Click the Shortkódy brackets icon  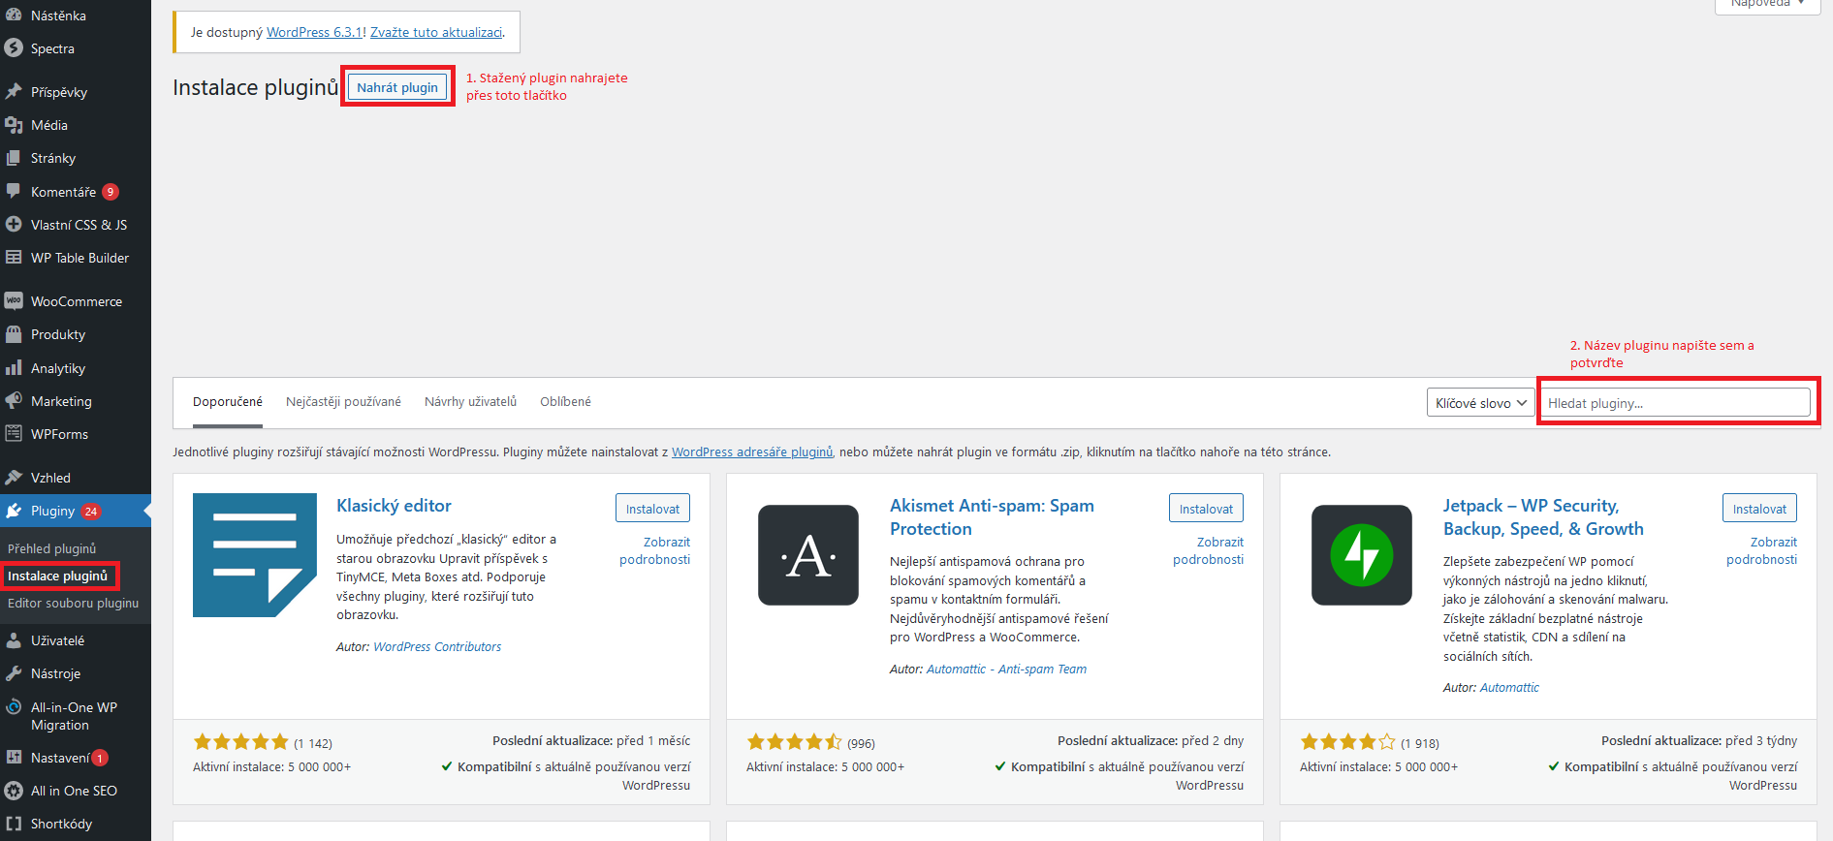tap(14, 824)
